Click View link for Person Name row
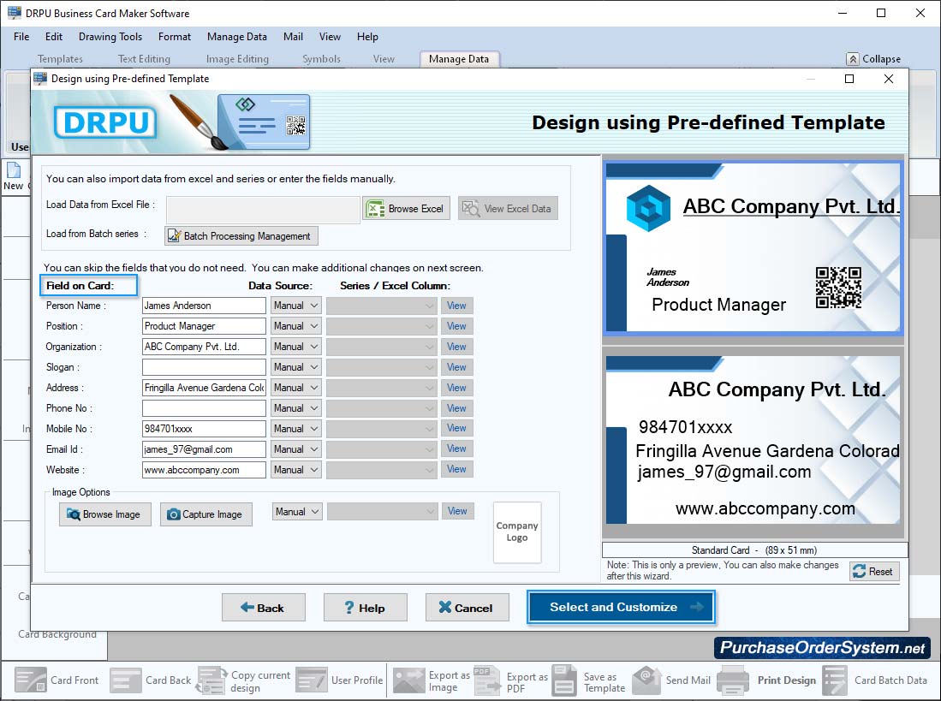 tap(456, 306)
